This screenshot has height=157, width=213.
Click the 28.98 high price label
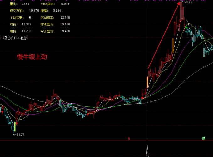(189, 2)
